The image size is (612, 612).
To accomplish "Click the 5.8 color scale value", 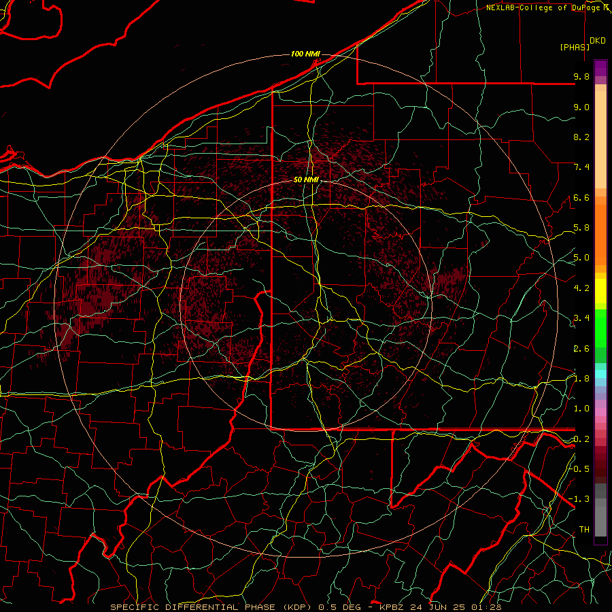I will coord(581,228).
